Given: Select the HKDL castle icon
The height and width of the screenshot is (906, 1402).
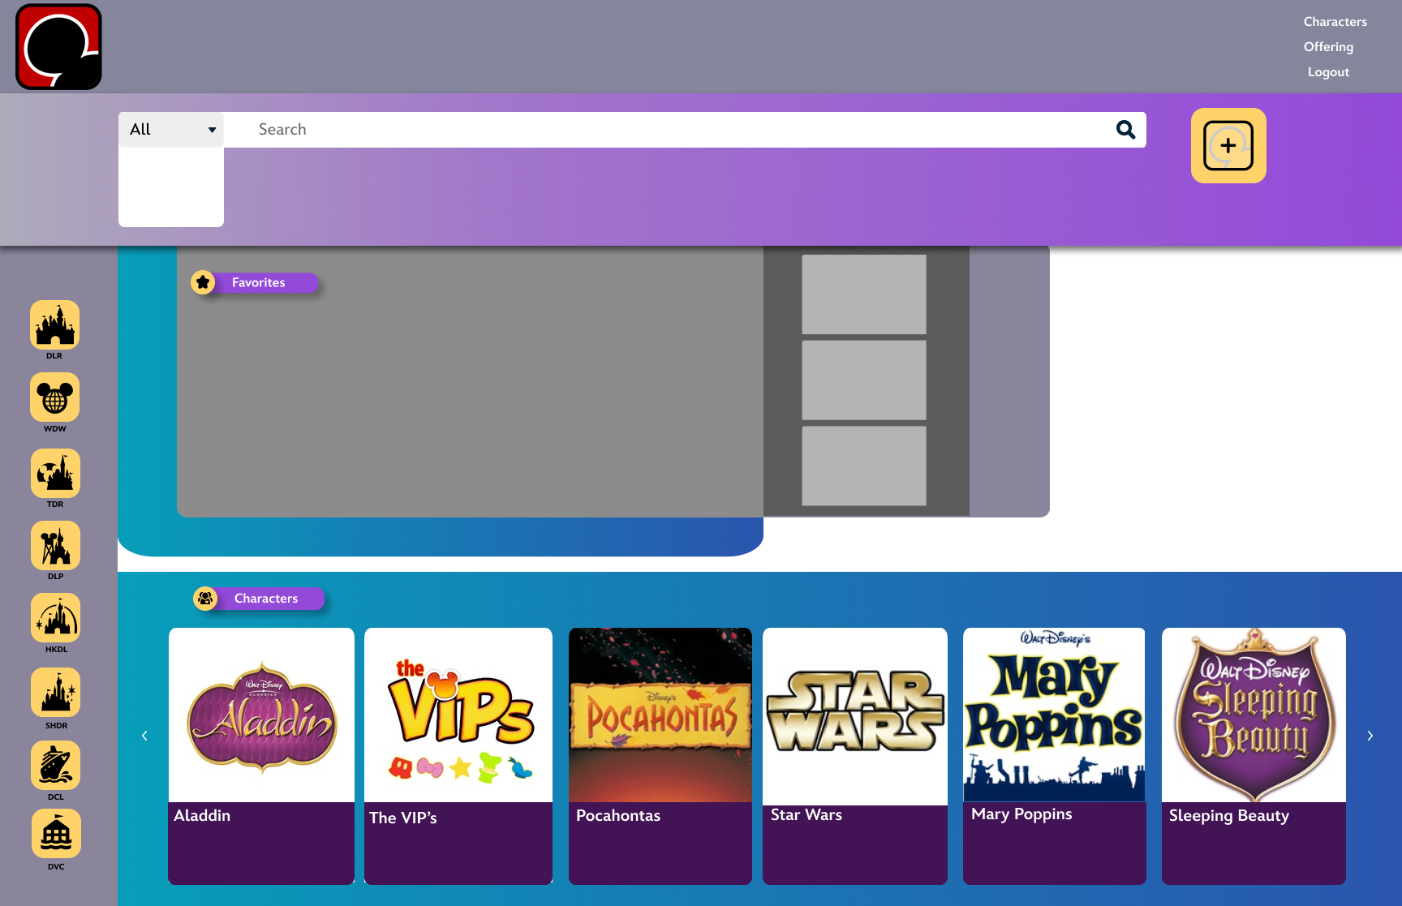Looking at the screenshot, I should click(x=55, y=618).
